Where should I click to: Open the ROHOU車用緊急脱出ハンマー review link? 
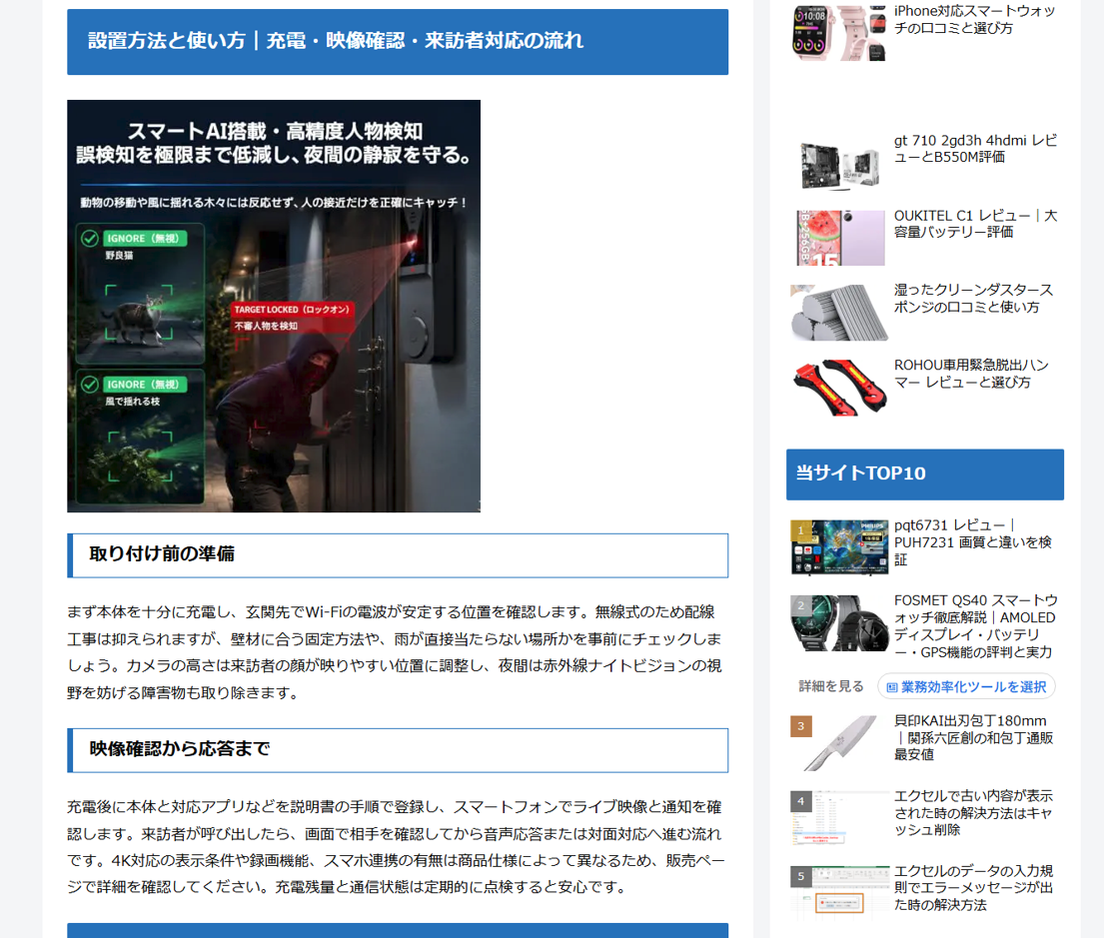971,374
